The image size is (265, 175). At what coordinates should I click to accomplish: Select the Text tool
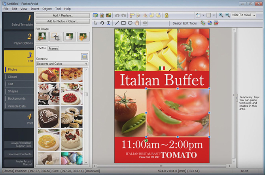108,23
